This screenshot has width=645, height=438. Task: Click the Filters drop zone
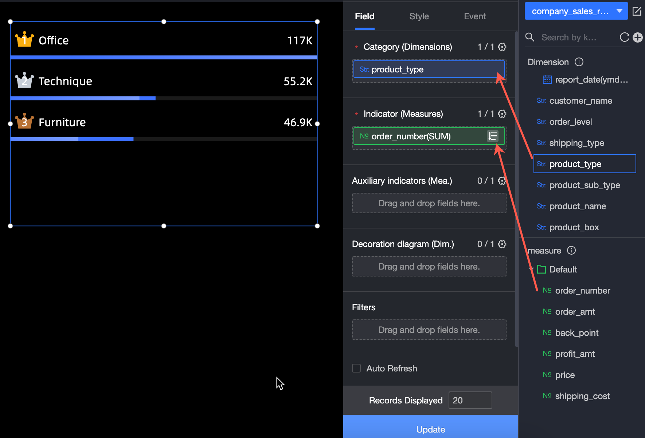pyautogui.click(x=429, y=330)
